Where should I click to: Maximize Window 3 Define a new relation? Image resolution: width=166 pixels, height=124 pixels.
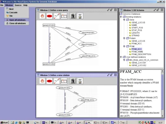[x=111, y=75]
